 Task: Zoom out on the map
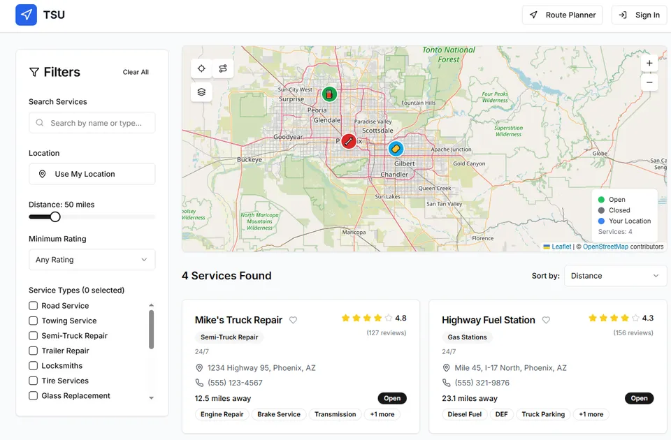coord(649,82)
